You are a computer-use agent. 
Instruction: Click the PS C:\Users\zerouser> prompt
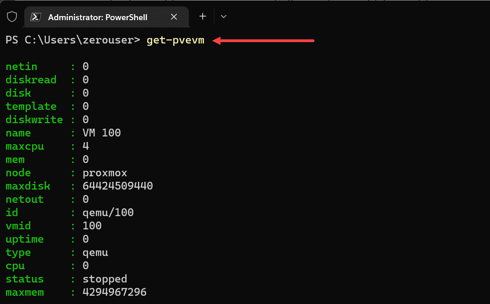(x=73, y=40)
